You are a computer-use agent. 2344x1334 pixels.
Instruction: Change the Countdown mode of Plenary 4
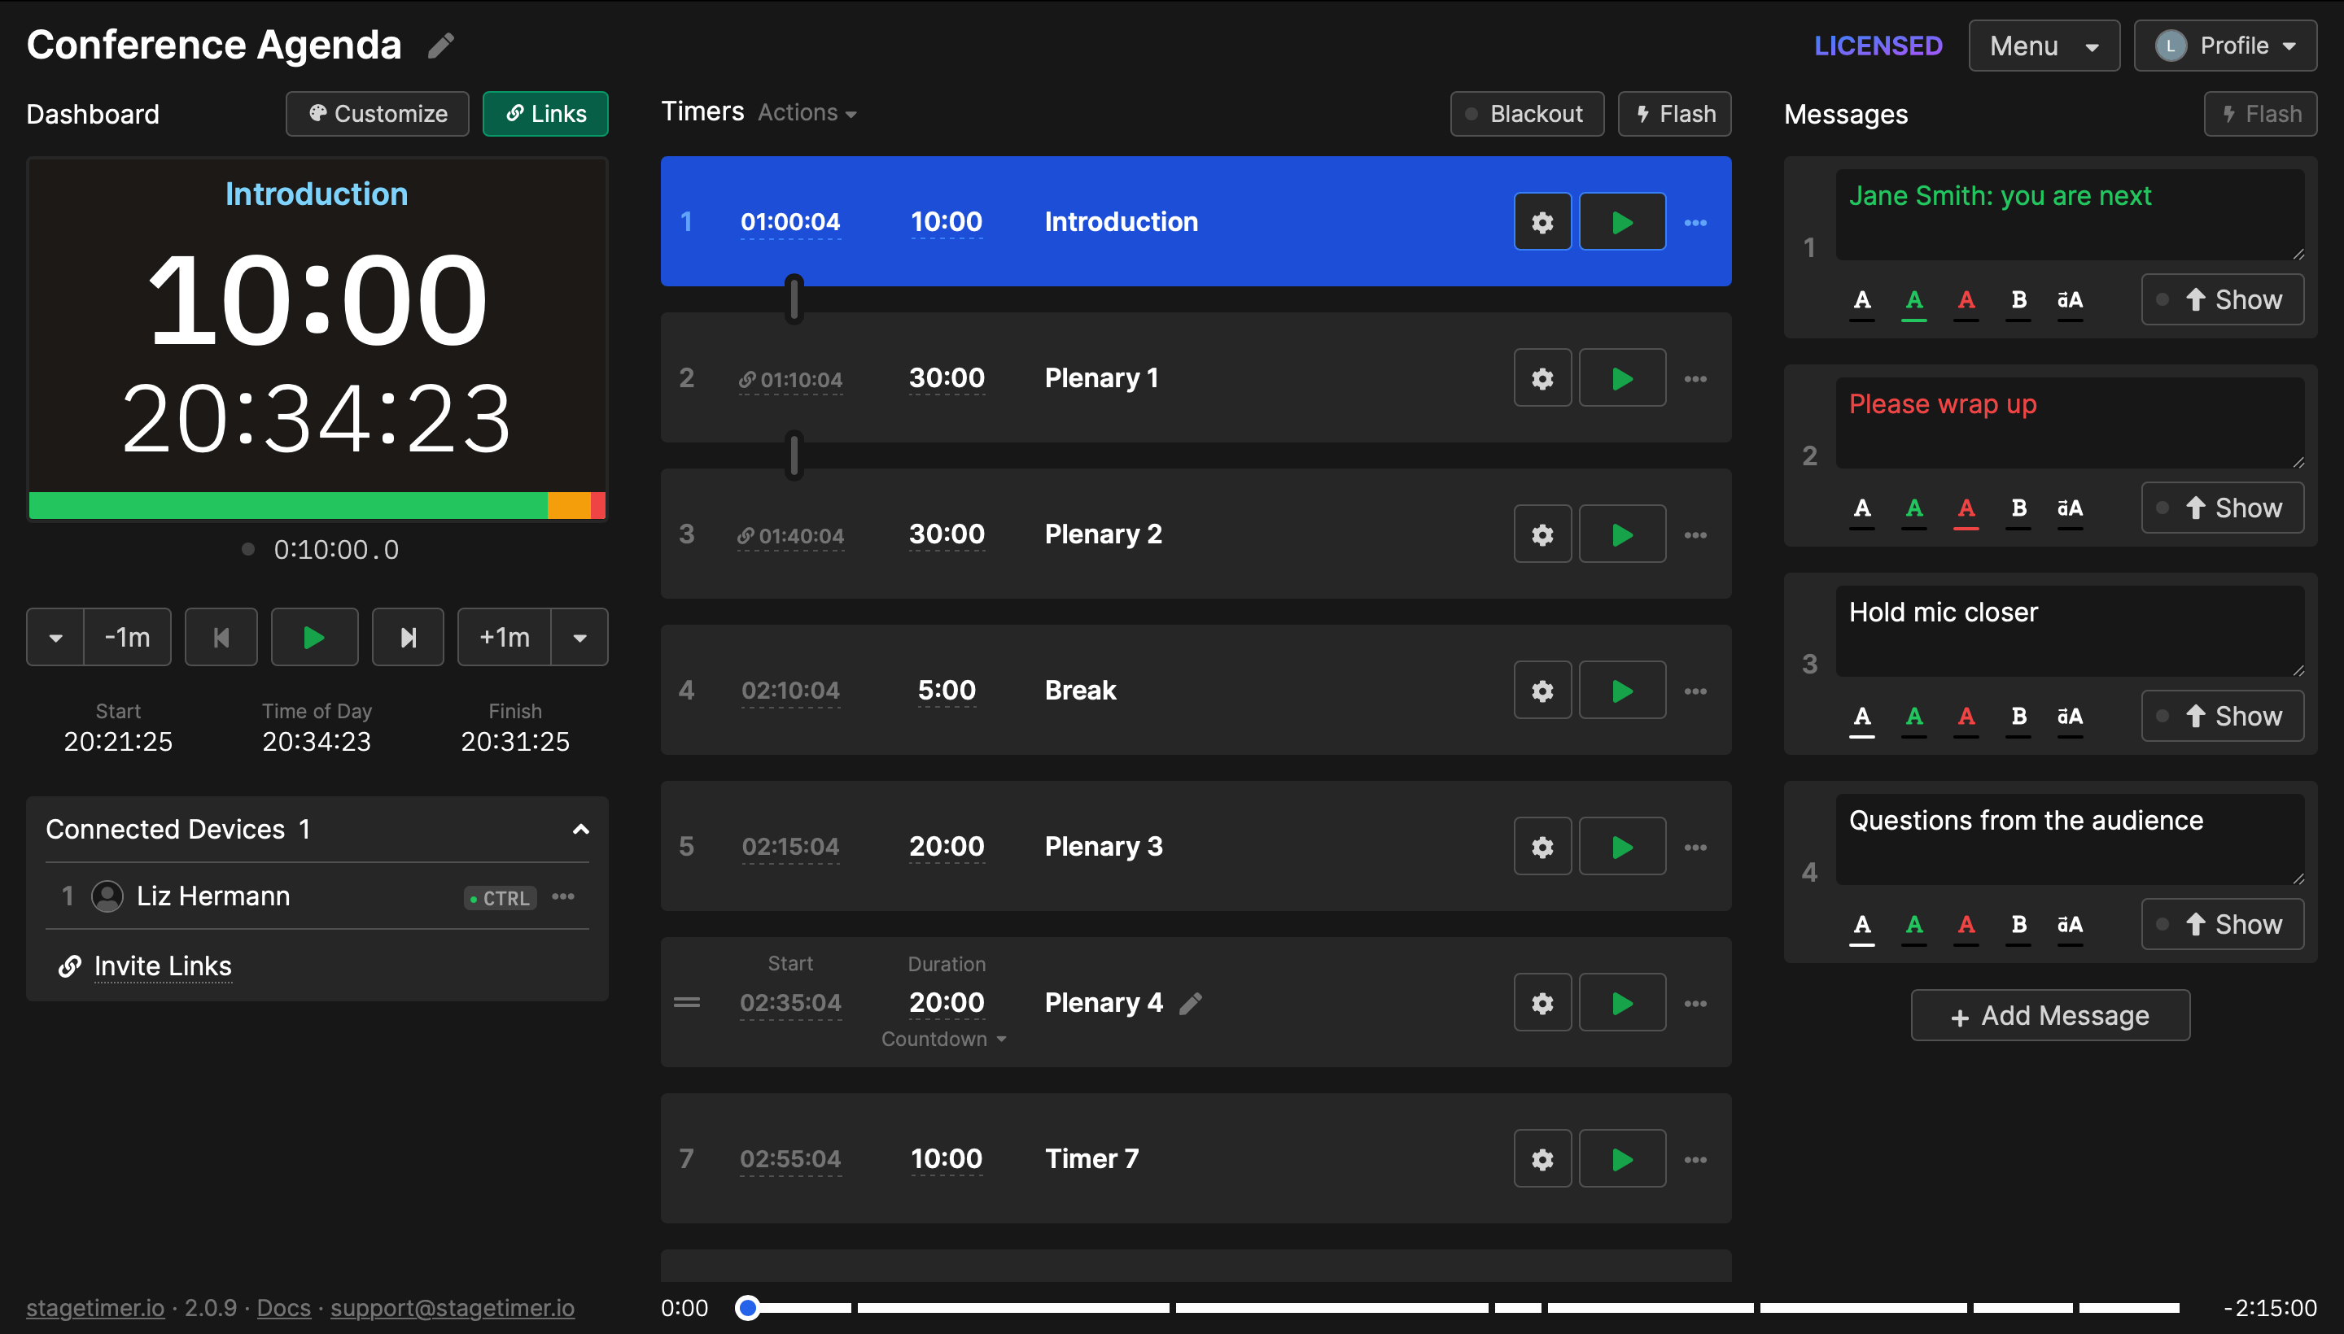[x=943, y=1038]
